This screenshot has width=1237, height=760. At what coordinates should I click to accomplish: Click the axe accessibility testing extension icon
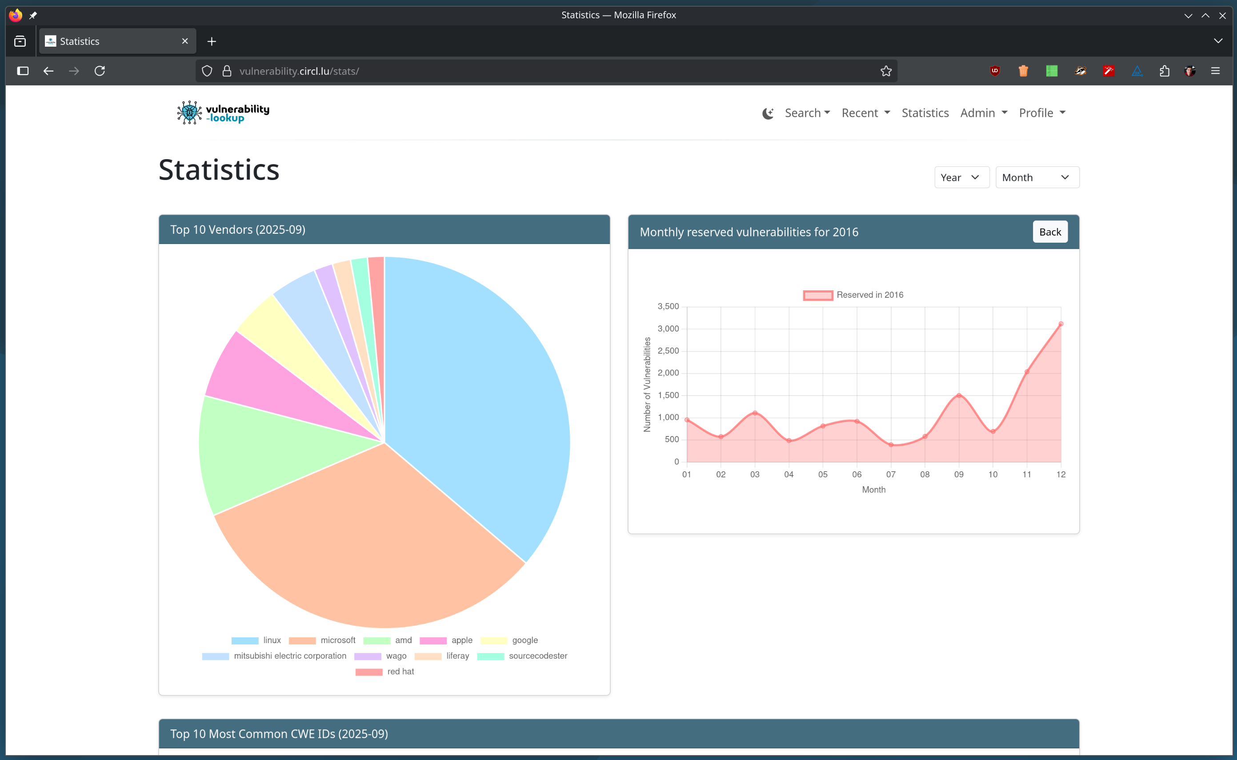1137,71
